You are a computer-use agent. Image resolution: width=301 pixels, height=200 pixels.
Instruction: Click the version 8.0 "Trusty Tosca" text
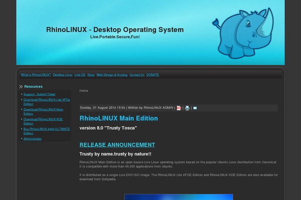[108, 128]
